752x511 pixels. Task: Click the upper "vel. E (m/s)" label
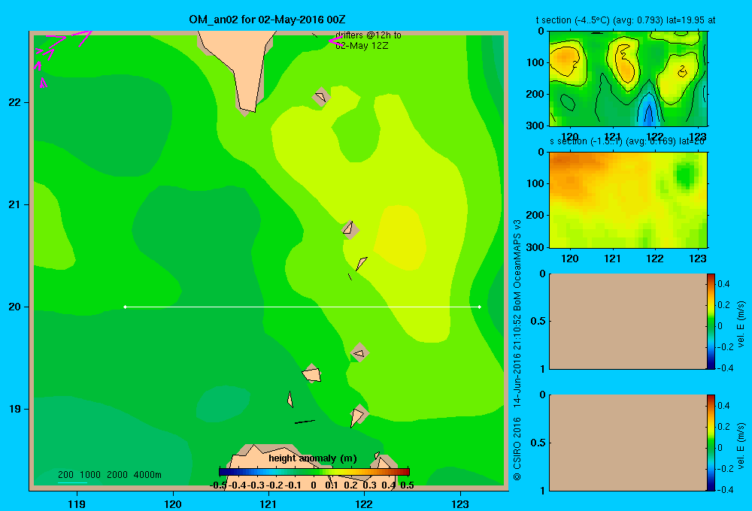coord(741,324)
